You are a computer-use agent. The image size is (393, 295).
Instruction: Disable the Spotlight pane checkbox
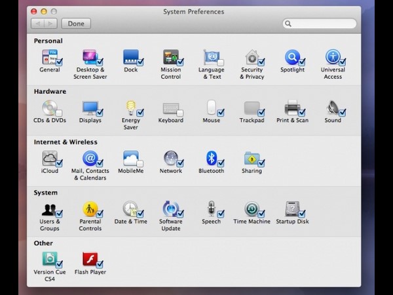coord(302,62)
